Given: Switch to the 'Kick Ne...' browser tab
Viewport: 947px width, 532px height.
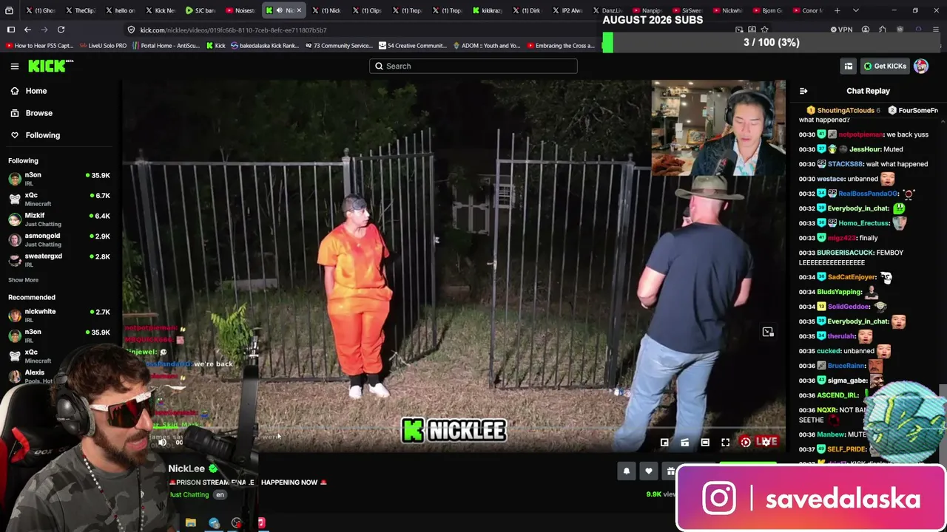Looking at the screenshot, I should (x=160, y=10).
